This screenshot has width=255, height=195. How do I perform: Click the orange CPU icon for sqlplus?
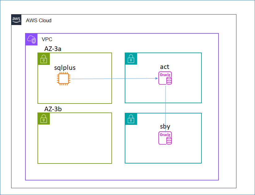point(64,78)
